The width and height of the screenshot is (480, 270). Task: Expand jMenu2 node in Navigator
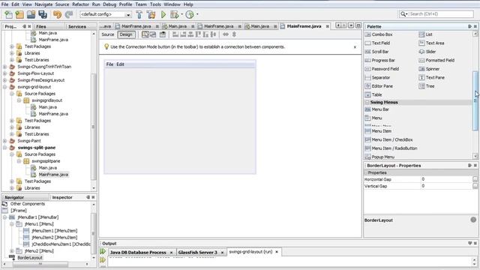[x=12, y=251]
